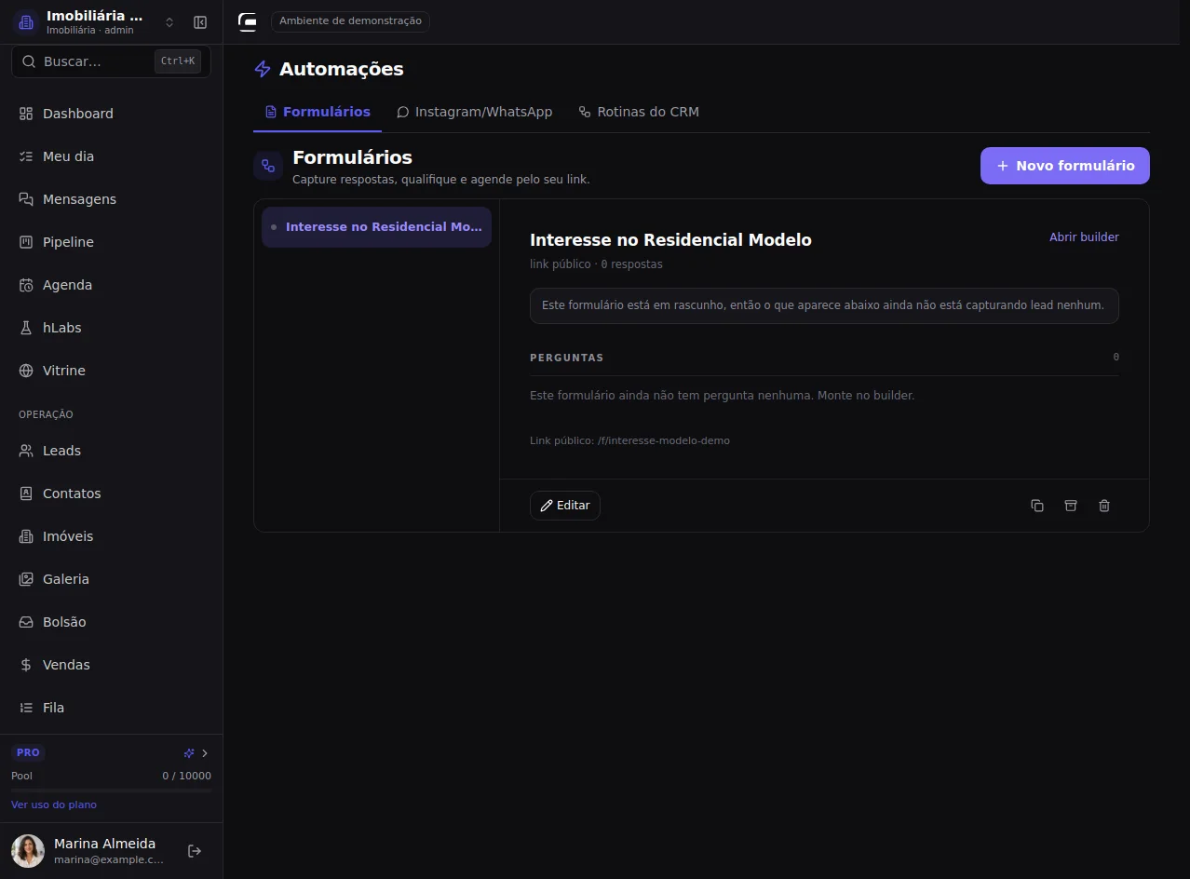Open the Agenda calendar section

tap(112, 285)
